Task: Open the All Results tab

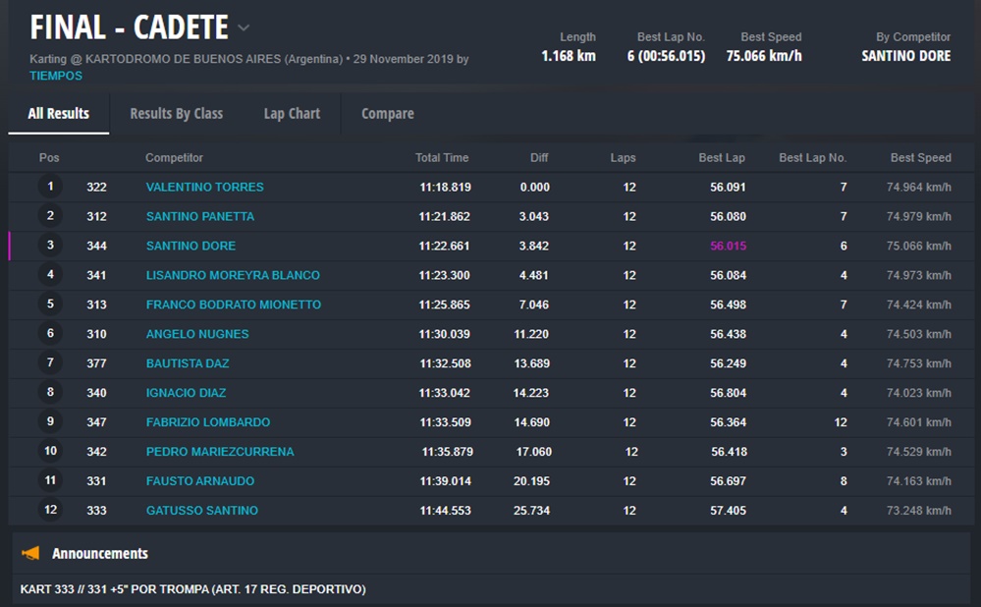Action: [x=59, y=114]
